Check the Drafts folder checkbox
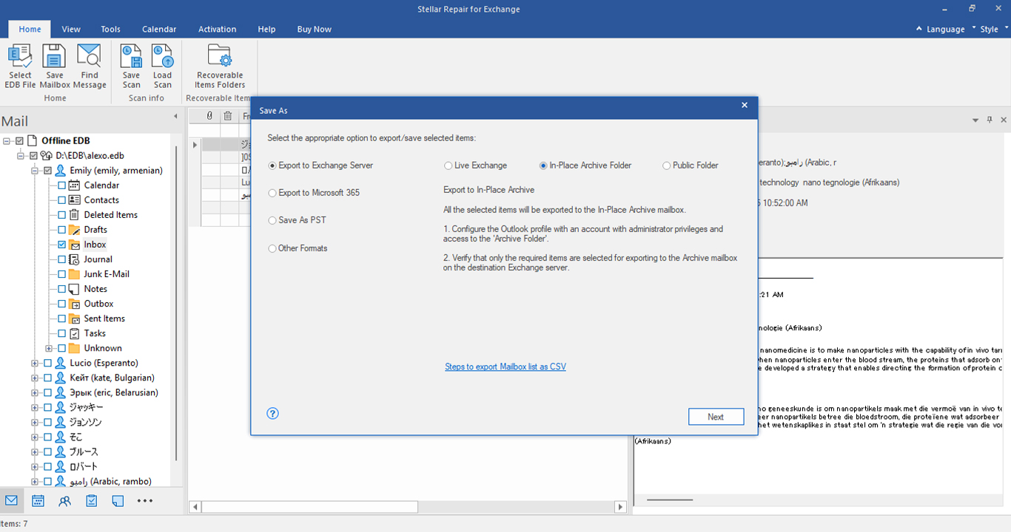Image resolution: width=1011 pixels, height=532 pixels. point(61,230)
